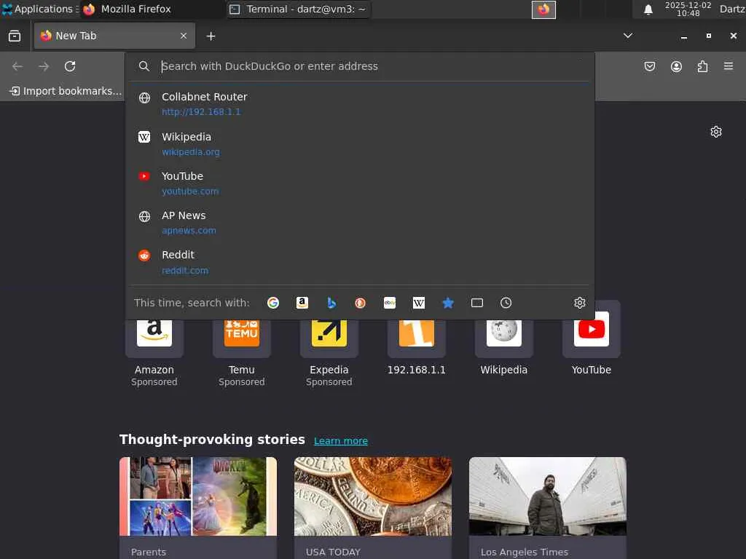Screen dimensions: 746x559
Task: Open USA TODAY coins story card
Action: click(x=373, y=507)
